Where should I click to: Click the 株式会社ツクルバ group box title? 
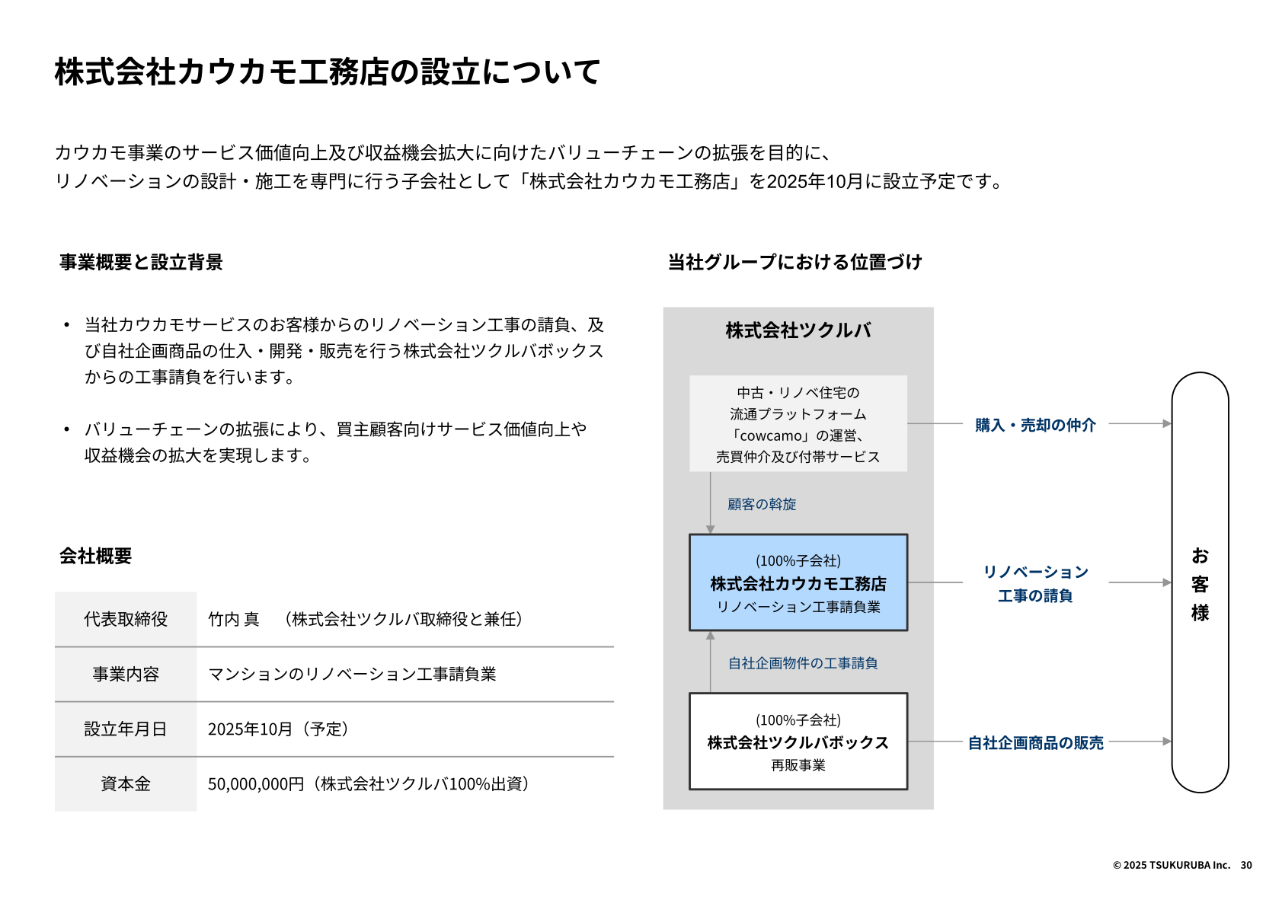798,330
